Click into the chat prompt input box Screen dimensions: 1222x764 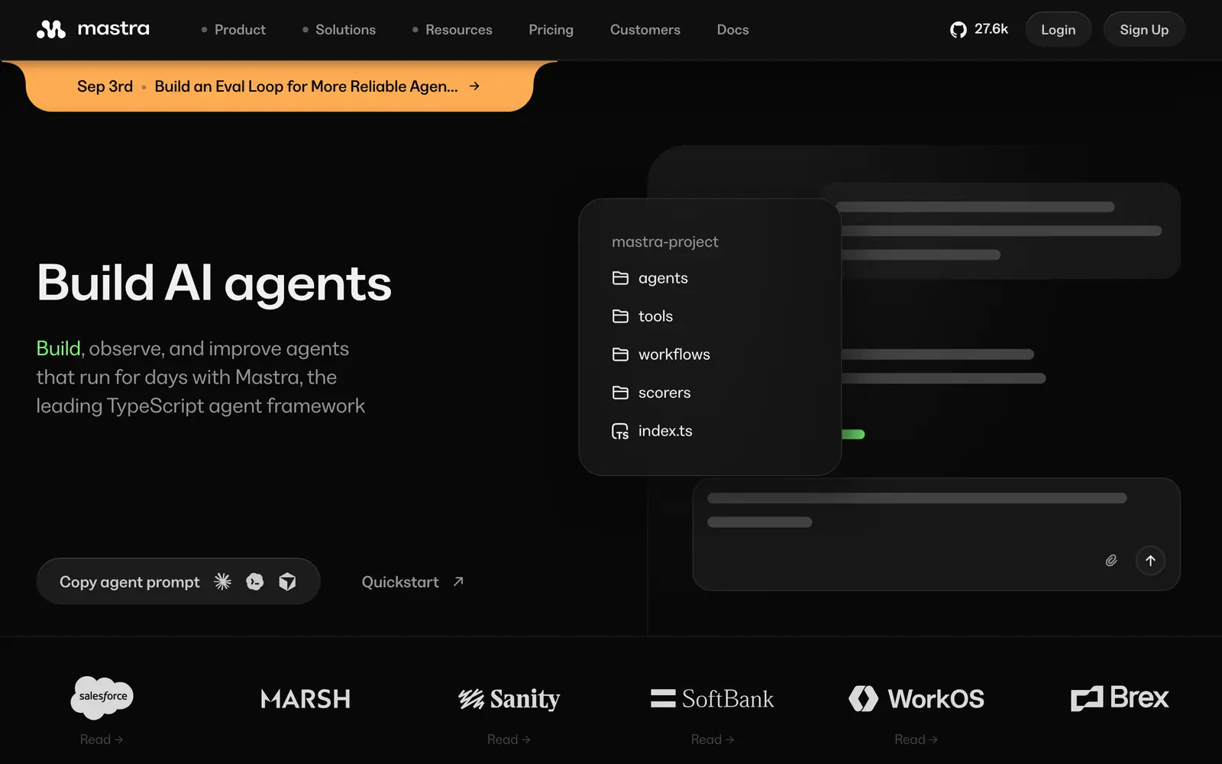(936, 534)
